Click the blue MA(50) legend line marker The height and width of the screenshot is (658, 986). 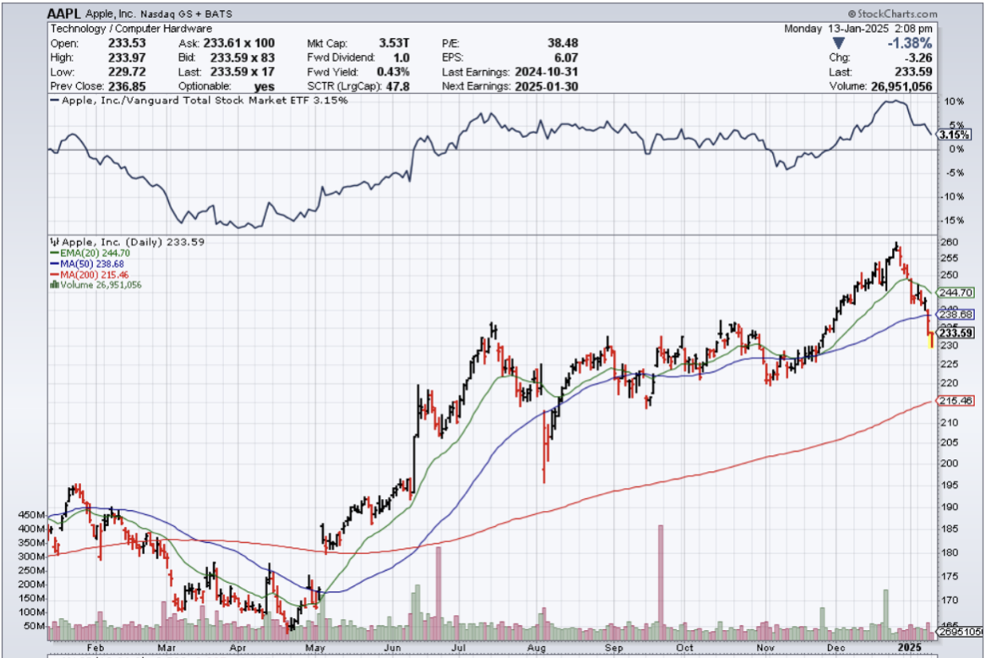click(54, 263)
